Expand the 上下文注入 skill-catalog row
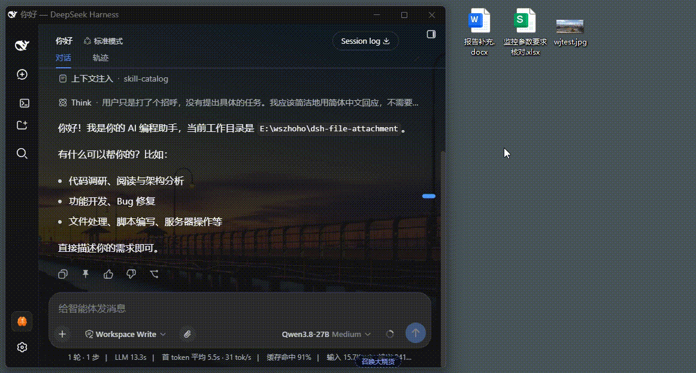This screenshot has width=696, height=373. coord(114,79)
